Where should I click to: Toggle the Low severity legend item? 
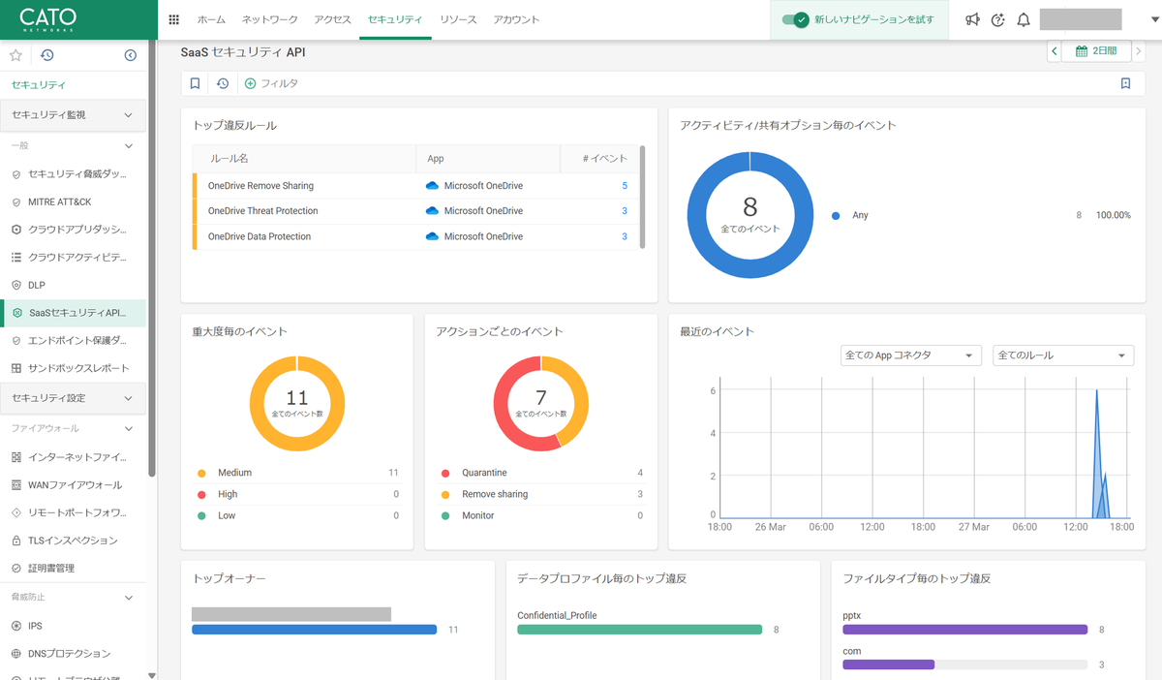(x=216, y=515)
